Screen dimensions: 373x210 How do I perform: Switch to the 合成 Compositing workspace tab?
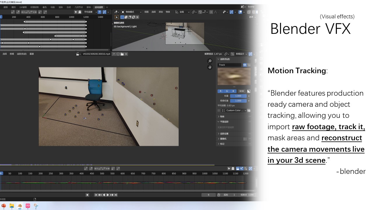[x=68, y=7]
